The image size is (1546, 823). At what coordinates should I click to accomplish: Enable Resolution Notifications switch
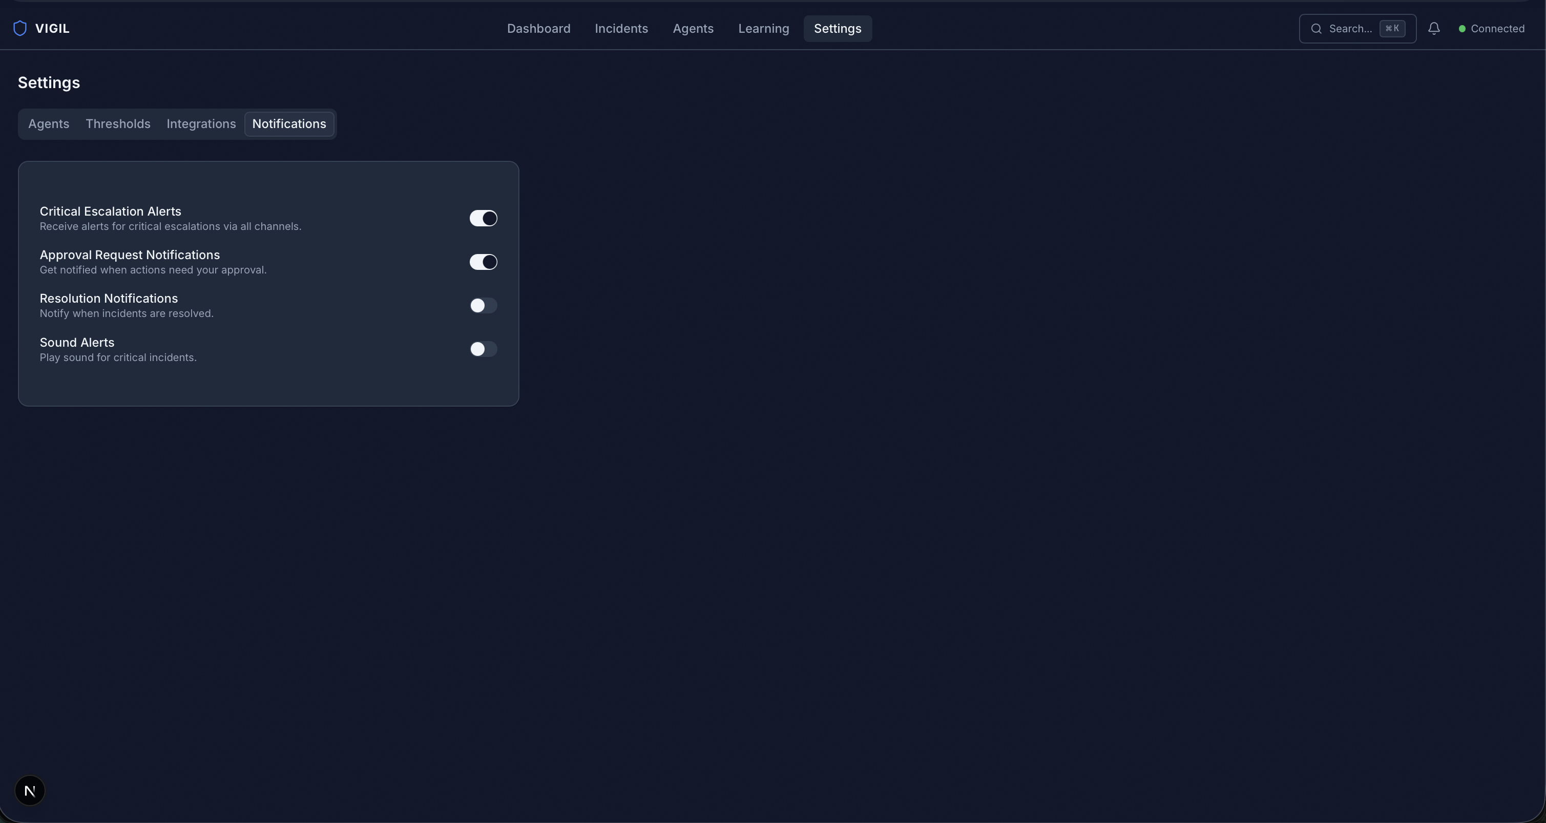(483, 306)
